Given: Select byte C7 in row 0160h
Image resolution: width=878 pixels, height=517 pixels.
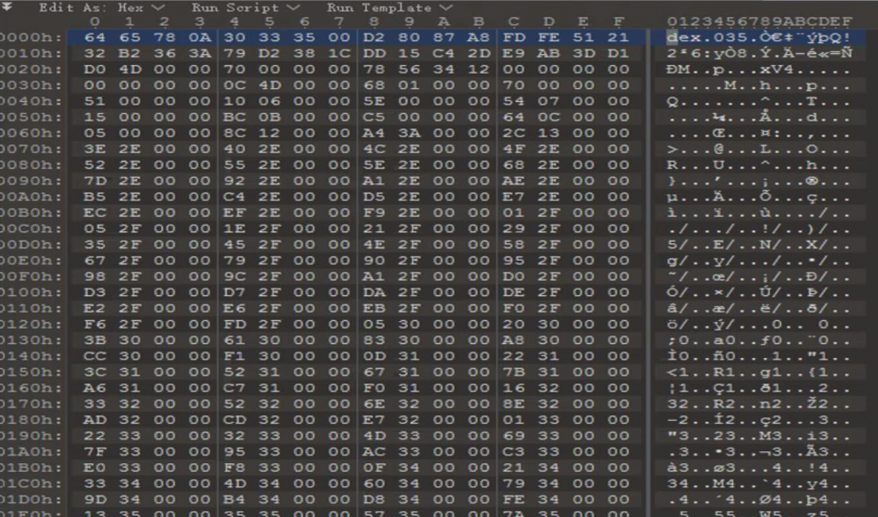Looking at the screenshot, I should click(234, 388).
